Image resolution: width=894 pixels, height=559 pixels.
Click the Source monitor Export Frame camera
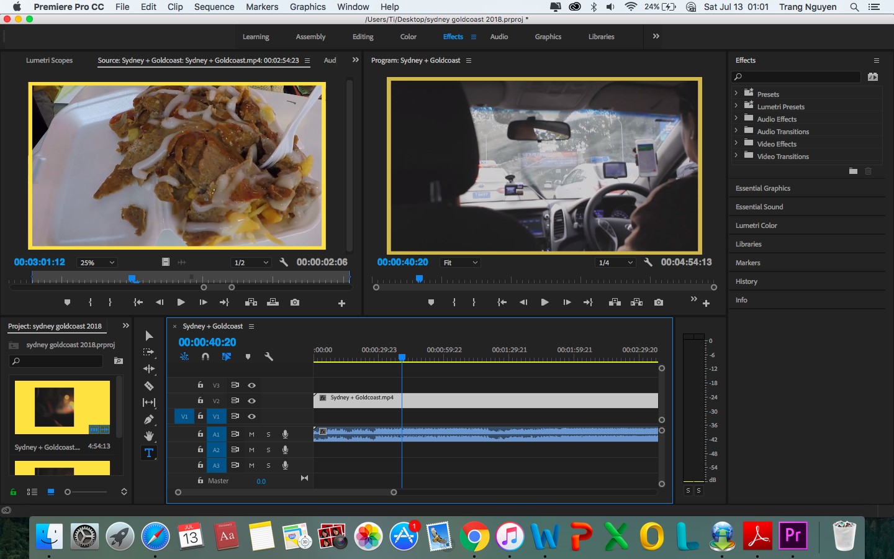295,302
